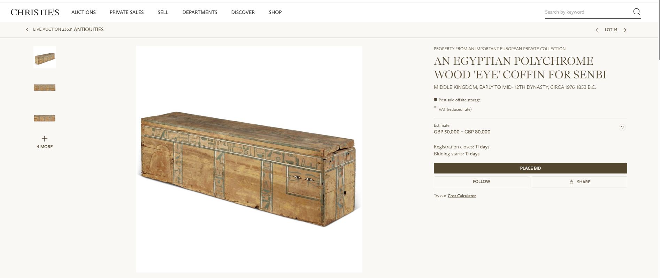Image resolution: width=660 pixels, height=278 pixels.
Task: Click the Search by keyword field
Action: (x=588, y=12)
